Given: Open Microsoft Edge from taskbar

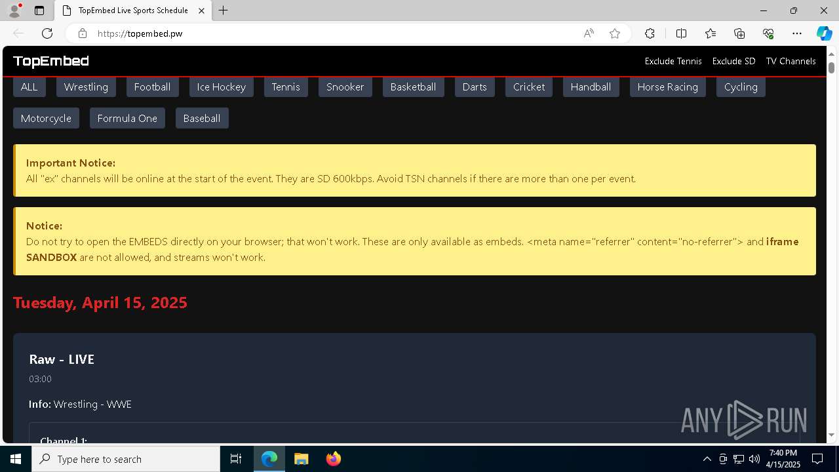Looking at the screenshot, I should [x=269, y=459].
